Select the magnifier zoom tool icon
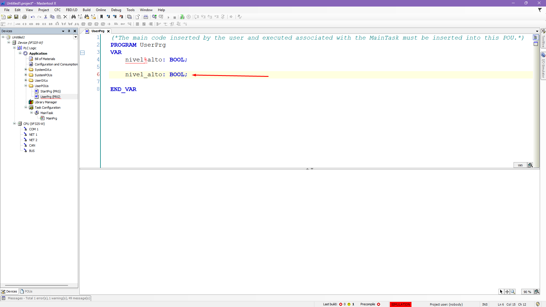Viewport: 546px width, 307px height. click(x=513, y=292)
